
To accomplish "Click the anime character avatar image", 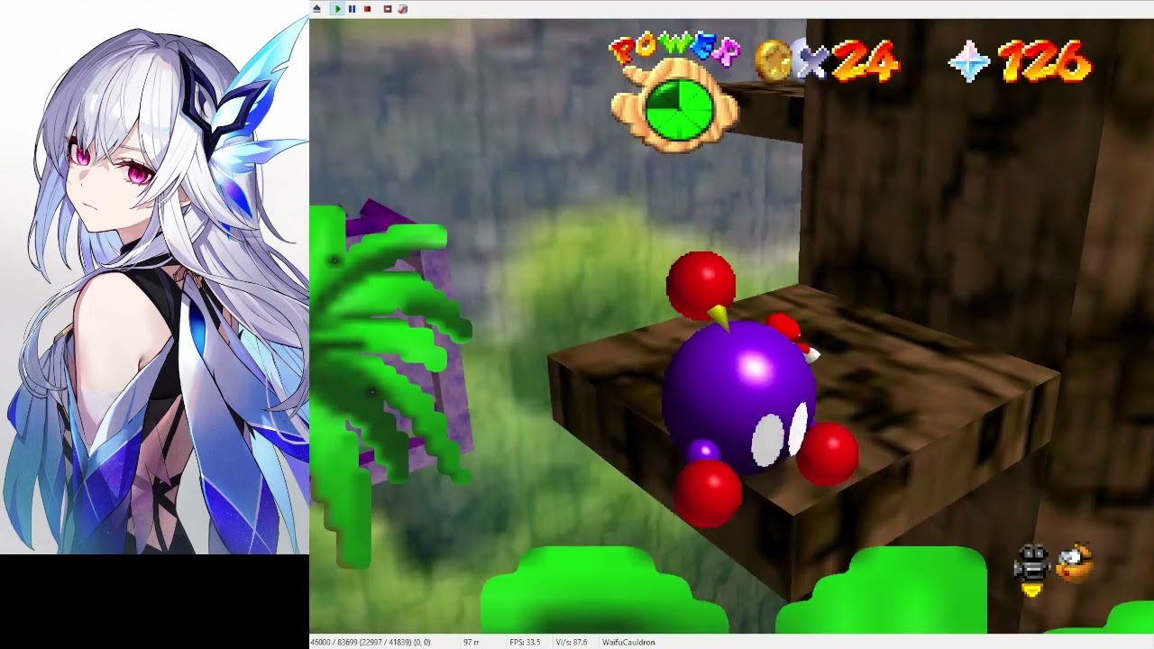I will (154, 278).
